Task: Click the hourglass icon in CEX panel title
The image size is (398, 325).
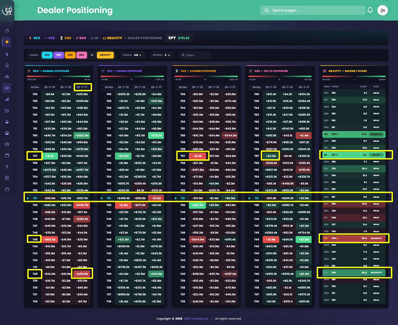Action: 177,71
